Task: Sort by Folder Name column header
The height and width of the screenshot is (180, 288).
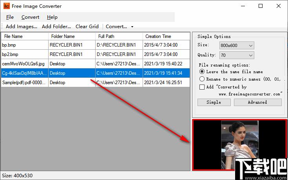Action: pyautogui.click(x=72, y=36)
